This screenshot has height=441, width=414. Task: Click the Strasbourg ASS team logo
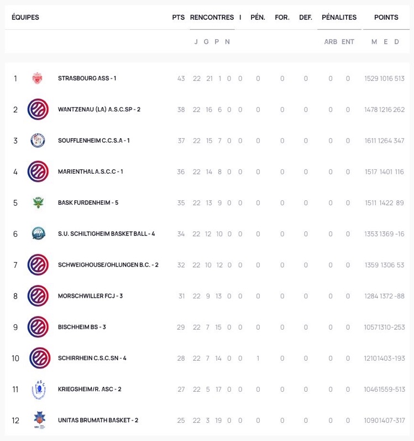point(38,78)
